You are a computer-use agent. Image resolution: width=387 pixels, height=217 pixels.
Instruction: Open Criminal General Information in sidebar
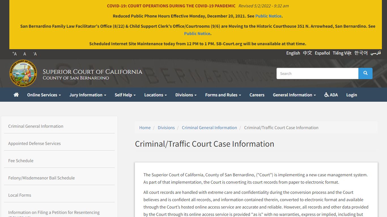coord(59,126)
